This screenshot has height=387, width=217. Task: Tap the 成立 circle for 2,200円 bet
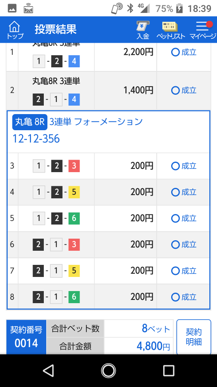[175, 52]
